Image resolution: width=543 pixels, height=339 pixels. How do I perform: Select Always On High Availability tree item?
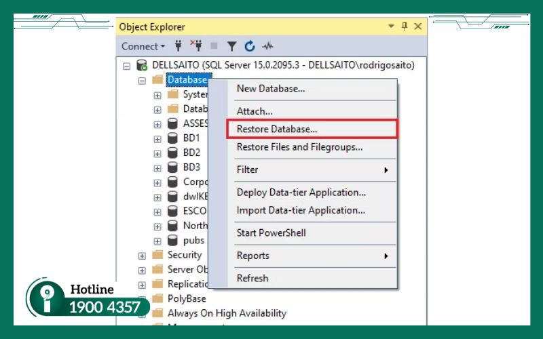pyautogui.click(x=227, y=313)
